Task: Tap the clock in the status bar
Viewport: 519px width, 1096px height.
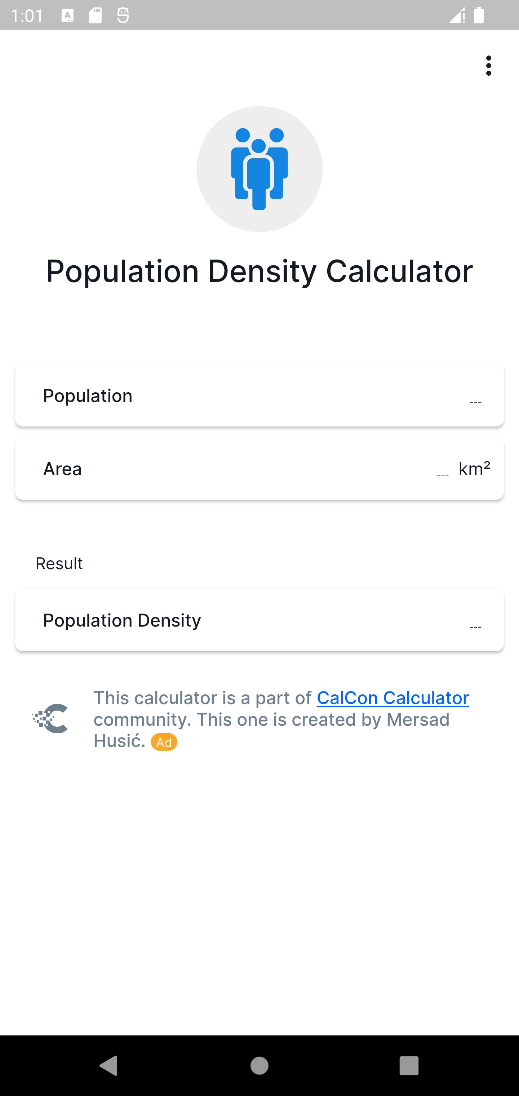Action: [27, 15]
